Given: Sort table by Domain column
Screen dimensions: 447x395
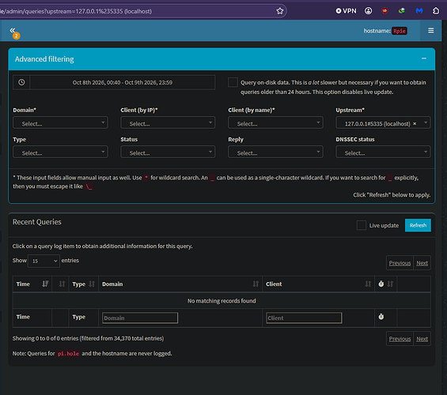Looking at the screenshot, I should pos(180,284).
